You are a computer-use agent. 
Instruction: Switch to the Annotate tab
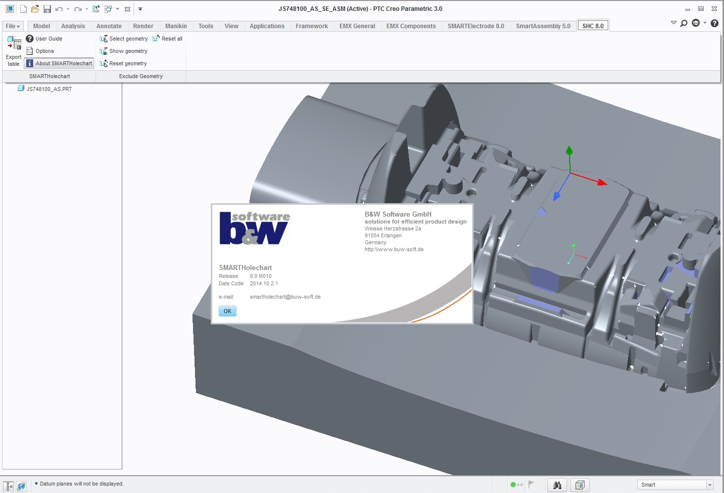[109, 26]
